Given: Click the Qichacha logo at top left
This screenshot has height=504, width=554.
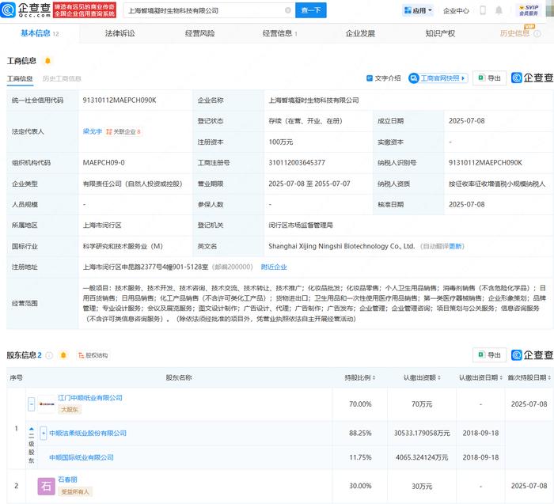Looking at the screenshot, I should click(25, 9).
